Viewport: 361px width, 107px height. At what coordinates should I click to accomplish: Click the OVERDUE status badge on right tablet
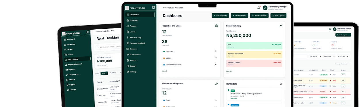(323, 92)
